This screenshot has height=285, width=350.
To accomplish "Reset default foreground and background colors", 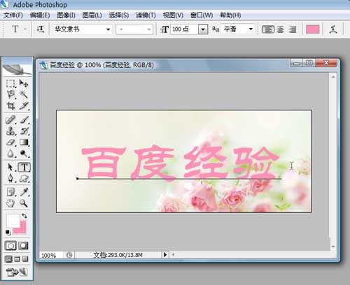I will point(8,232).
